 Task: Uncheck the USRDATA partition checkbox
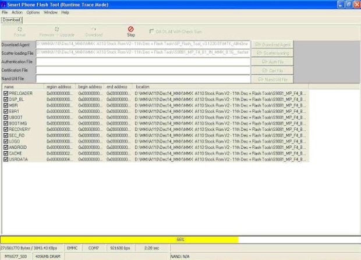(x=6, y=159)
